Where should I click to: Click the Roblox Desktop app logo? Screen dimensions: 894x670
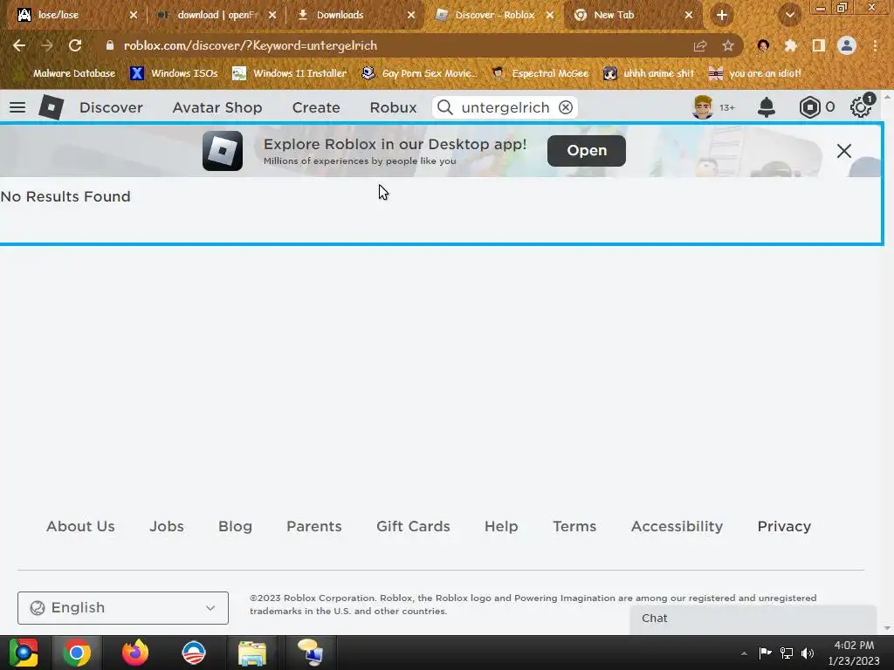tap(223, 151)
